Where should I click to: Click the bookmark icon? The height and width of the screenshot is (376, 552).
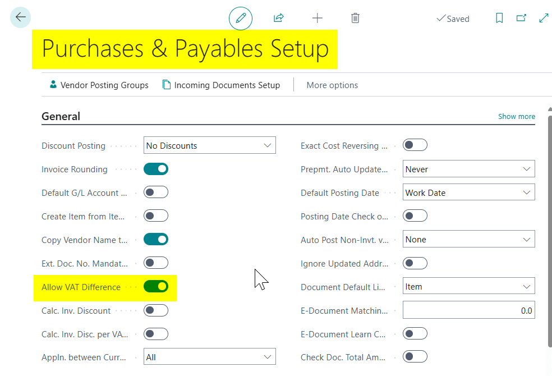click(x=499, y=18)
